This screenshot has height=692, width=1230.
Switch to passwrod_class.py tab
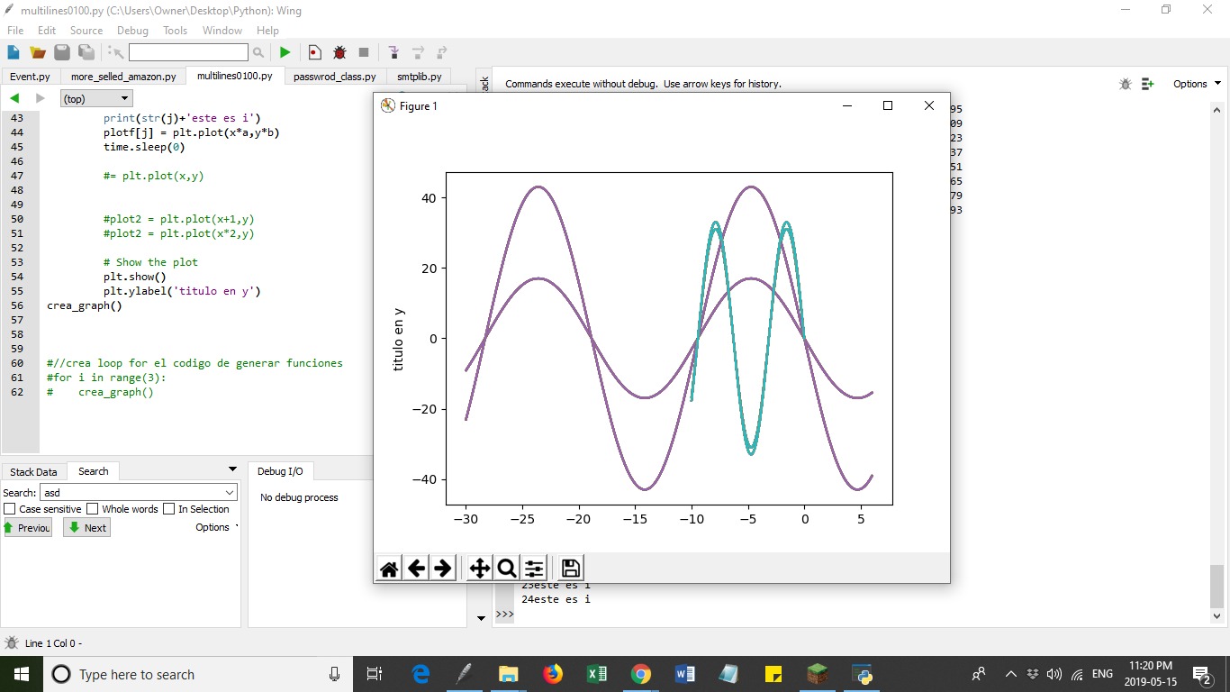tap(335, 77)
